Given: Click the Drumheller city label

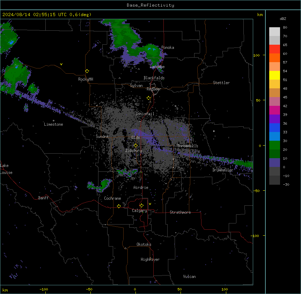Looking at the screenshot, I should pyautogui.click(x=223, y=170).
